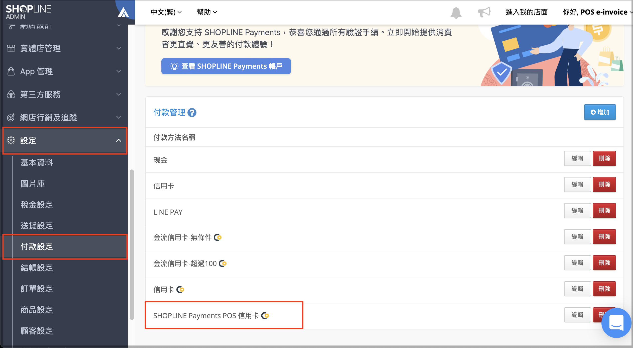Edit the LINE PAY payment method

click(x=577, y=211)
